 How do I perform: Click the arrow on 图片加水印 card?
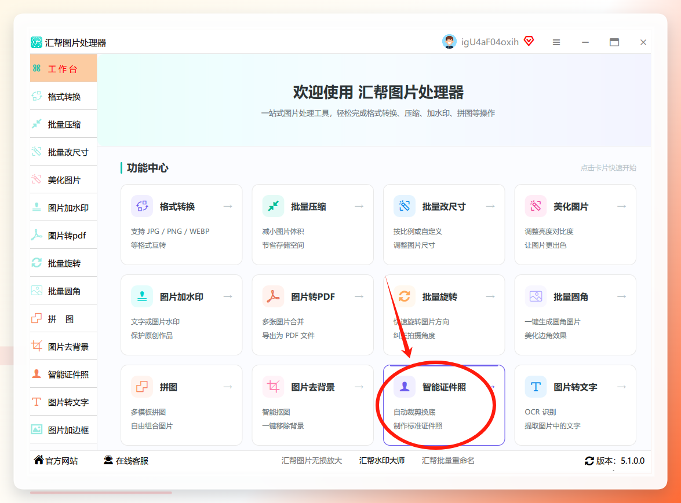[x=228, y=296]
